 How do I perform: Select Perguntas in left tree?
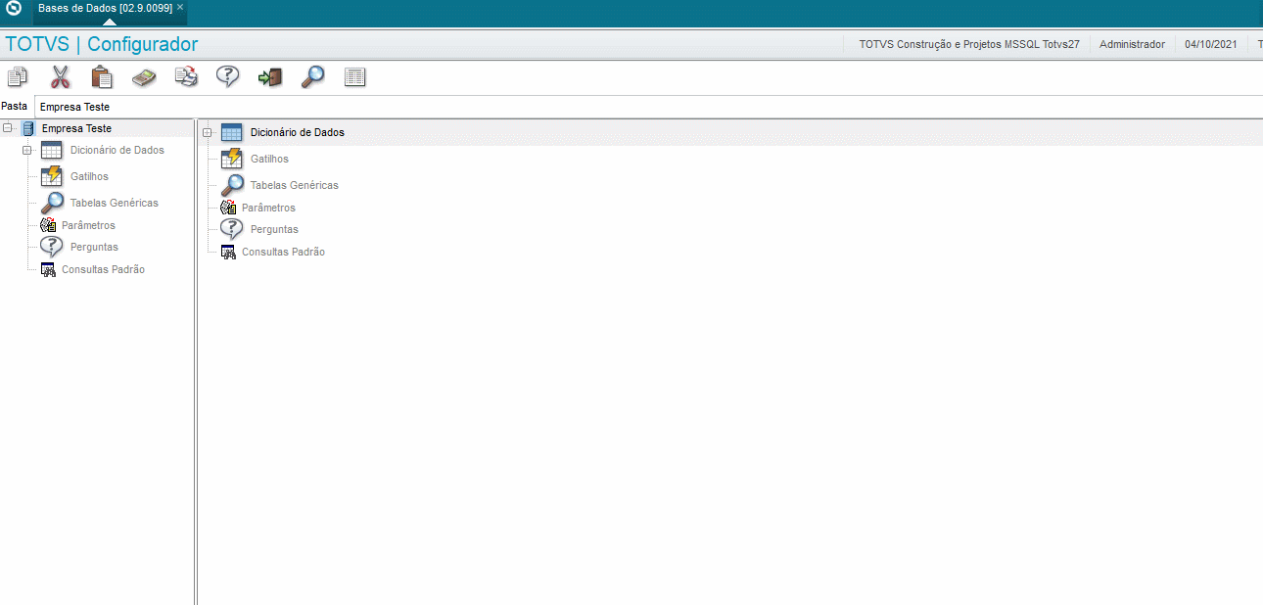pos(94,247)
